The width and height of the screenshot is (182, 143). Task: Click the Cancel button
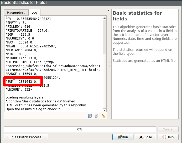click(168, 129)
